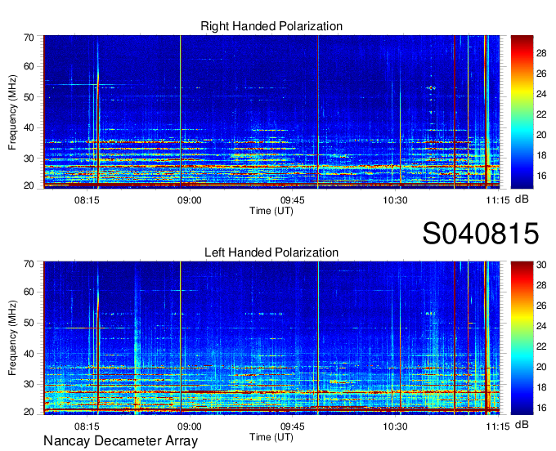Image resolution: width=556 pixels, height=451 pixels.
Task: Click the 24 value on Left Handed color scale
Action: [x=541, y=326]
